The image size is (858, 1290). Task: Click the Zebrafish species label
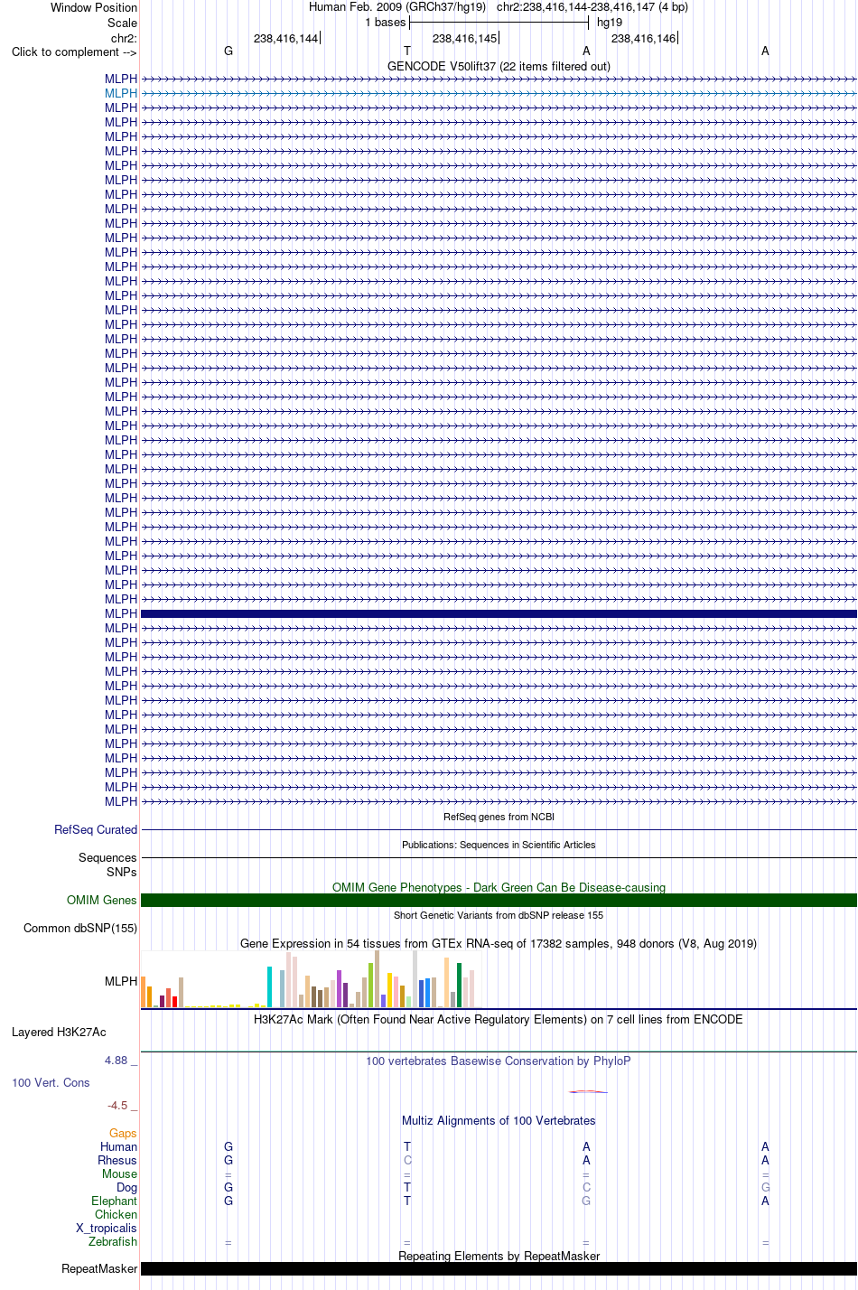tap(113, 1241)
